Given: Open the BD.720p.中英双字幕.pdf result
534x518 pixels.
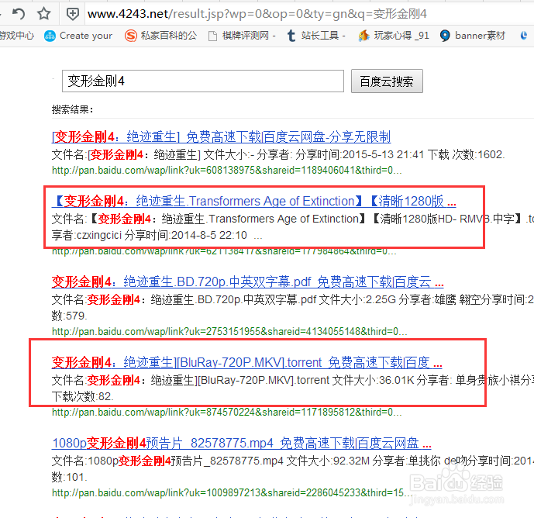Looking at the screenshot, I should tap(247, 281).
